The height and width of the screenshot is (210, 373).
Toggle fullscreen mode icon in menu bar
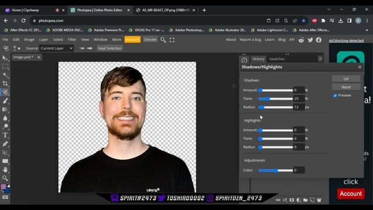(172, 40)
